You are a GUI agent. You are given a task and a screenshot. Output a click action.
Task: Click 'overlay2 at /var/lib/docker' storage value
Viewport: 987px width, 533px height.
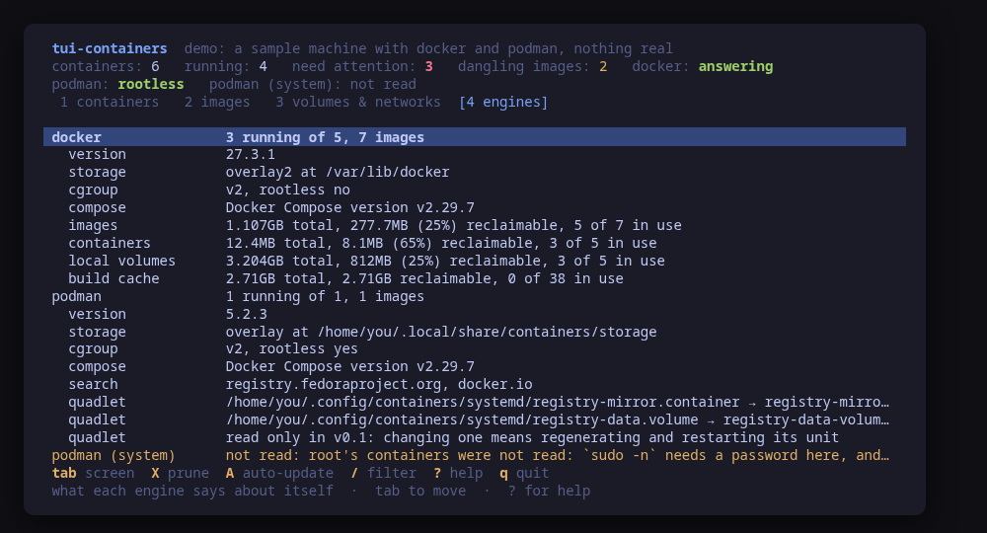338,173
